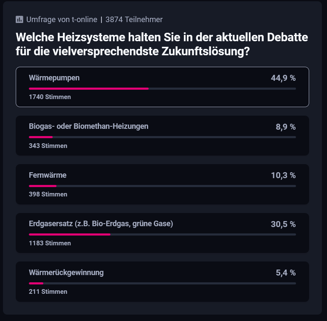Click the poll question heading
Screen dimensions: 327x321
(162, 44)
